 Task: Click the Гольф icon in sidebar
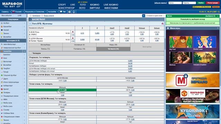pos(2,72)
